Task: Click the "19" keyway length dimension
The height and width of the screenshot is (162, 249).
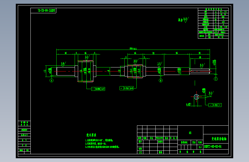Action: [x=200, y=57]
